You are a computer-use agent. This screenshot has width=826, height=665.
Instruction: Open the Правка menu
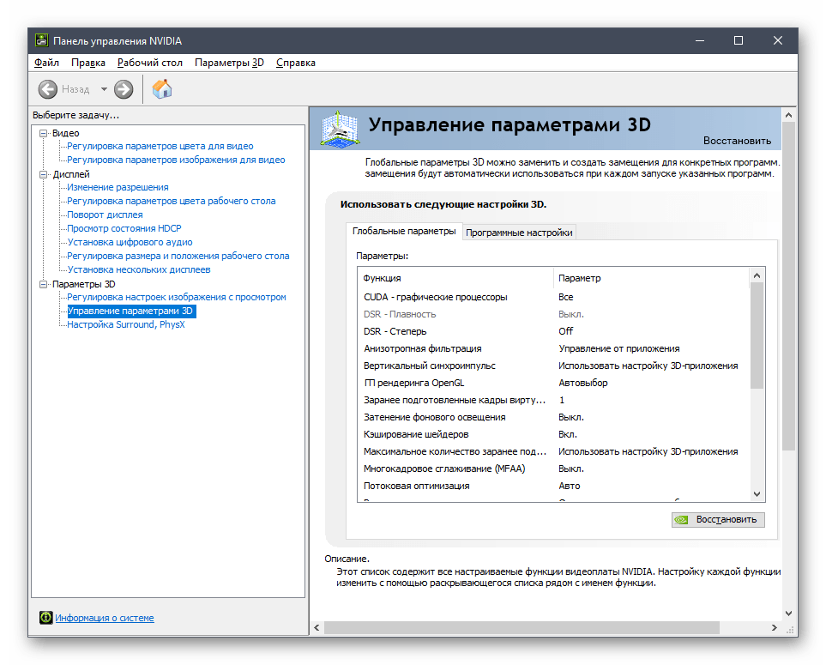[x=88, y=63]
